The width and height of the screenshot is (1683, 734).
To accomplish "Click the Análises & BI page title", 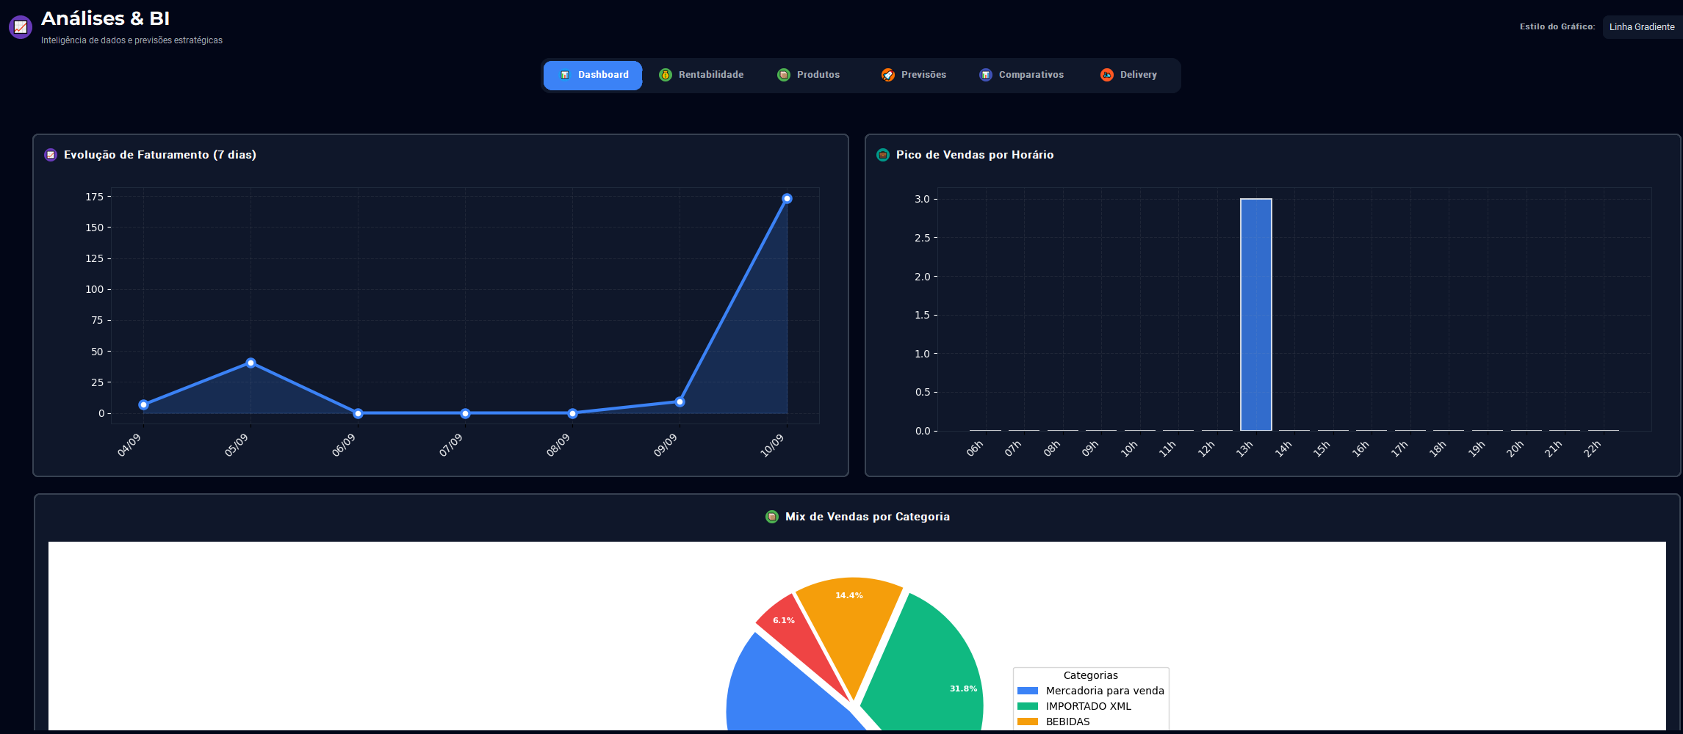I will [106, 18].
